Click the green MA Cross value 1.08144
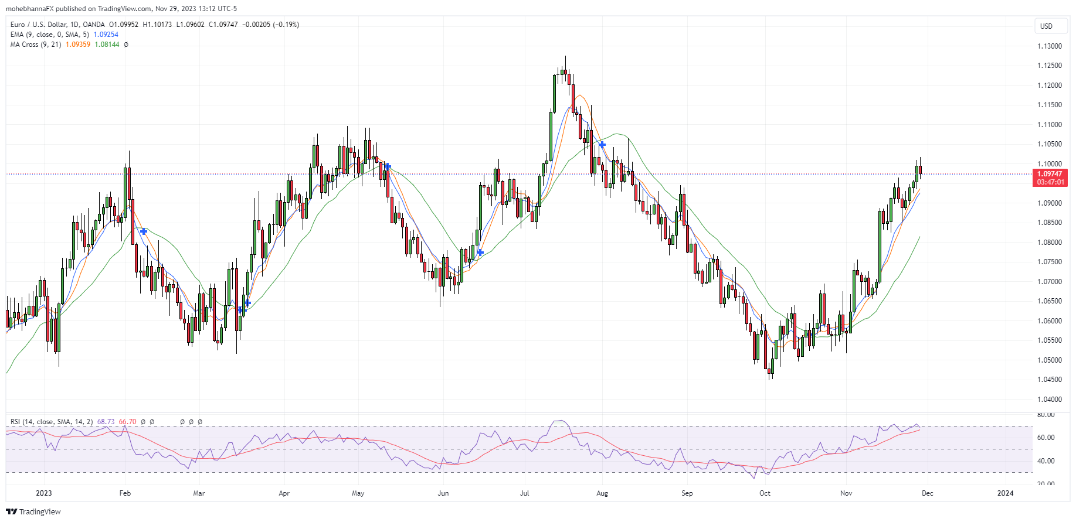This screenshot has width=1076, height=522. [107, 45]
